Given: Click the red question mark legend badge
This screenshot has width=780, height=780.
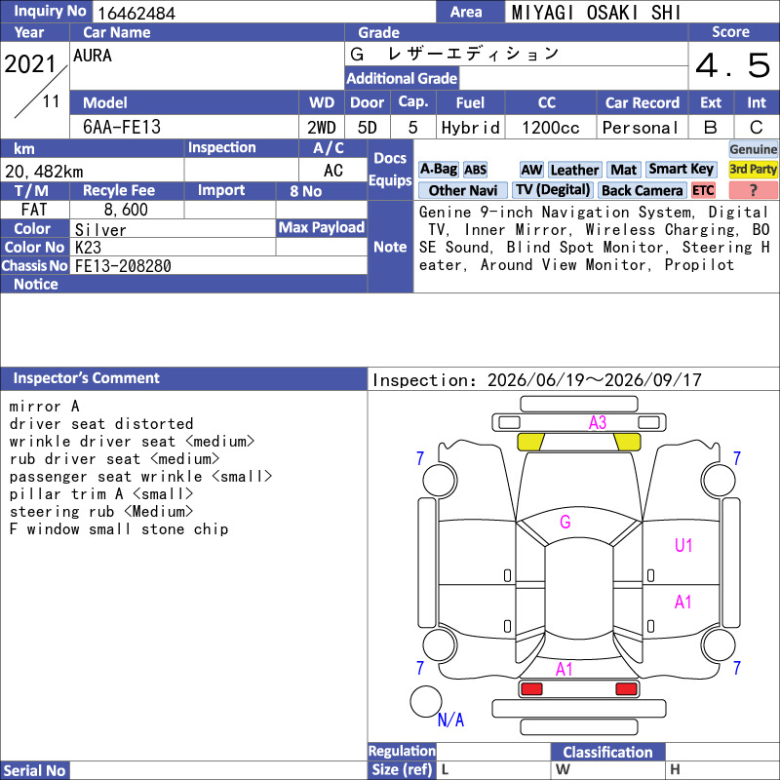Looking at the screenshot, I should [x=753, y=190].
